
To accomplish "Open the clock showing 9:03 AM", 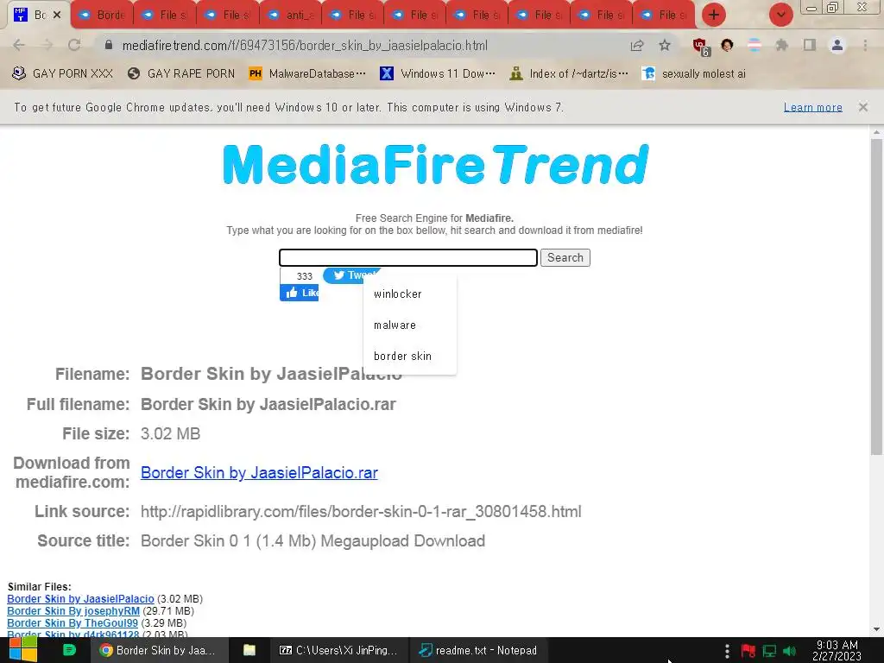I will [837, 650].
